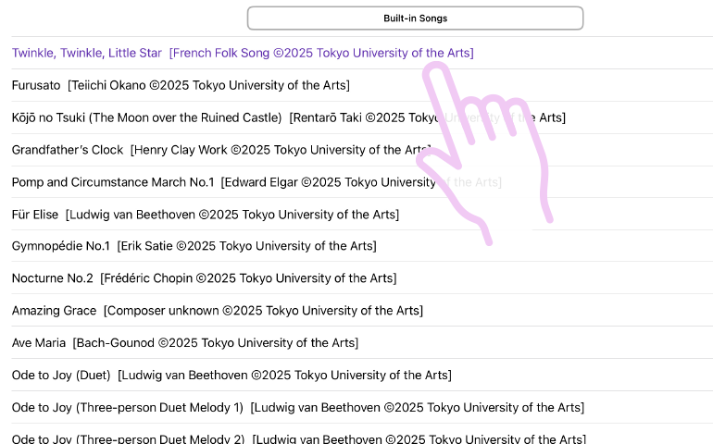713x444 pixels.
Task: Select Für Elise by Beethoven
Action: point(362,214)
